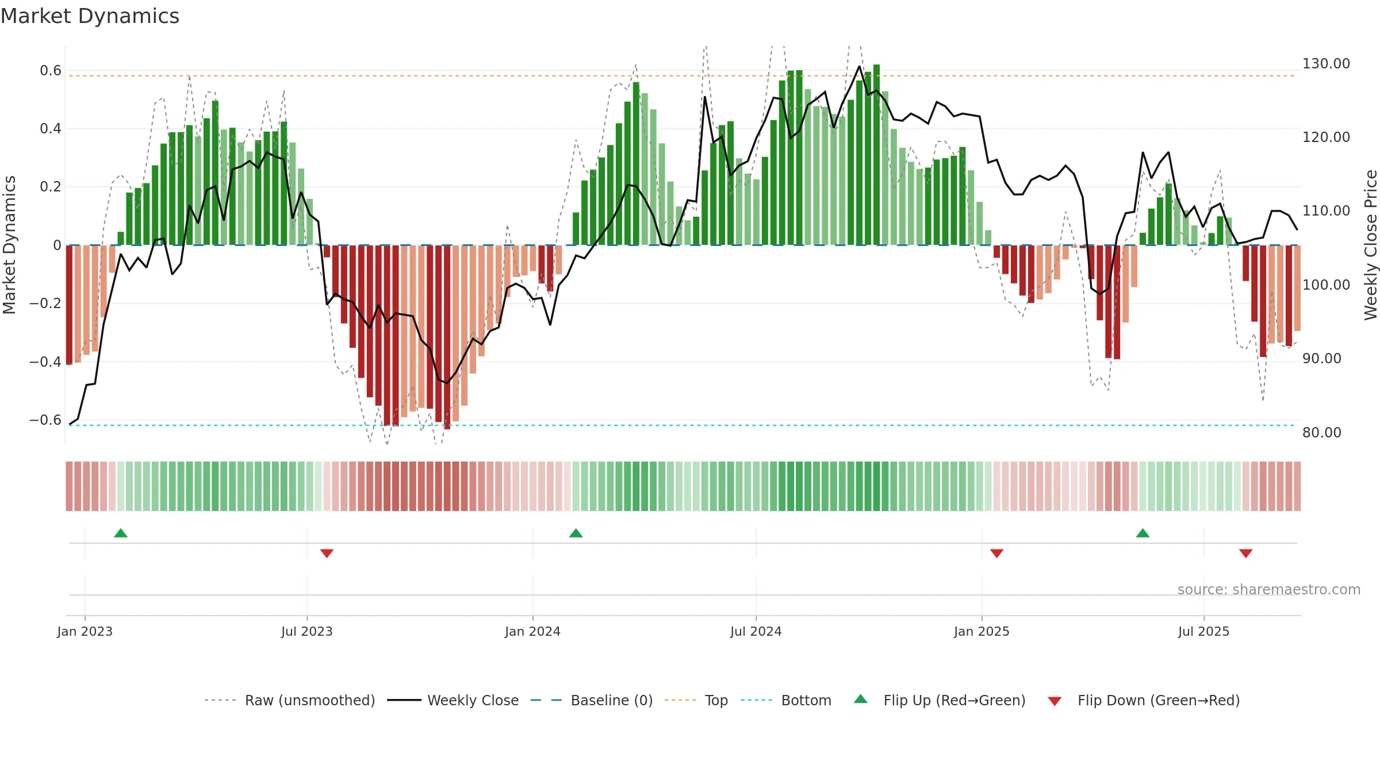
Task: Click the Market Dynamics chart title
Action: (90, 16)
